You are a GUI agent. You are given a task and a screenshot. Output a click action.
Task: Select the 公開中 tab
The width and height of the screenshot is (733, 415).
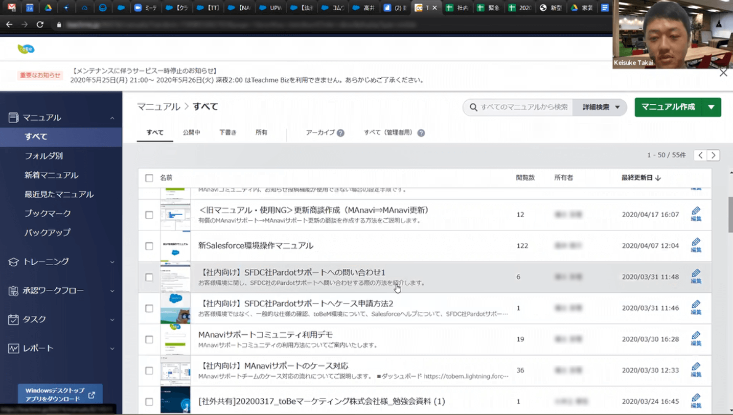click(x=192, y=132)
